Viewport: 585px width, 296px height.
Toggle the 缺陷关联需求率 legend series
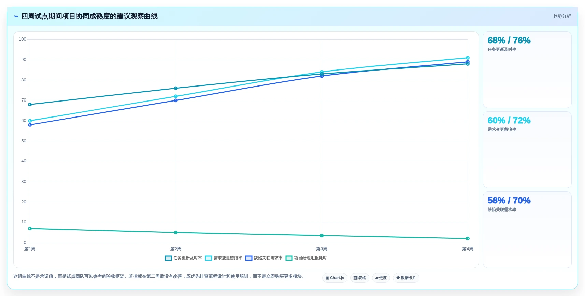[x=264, y=258]
